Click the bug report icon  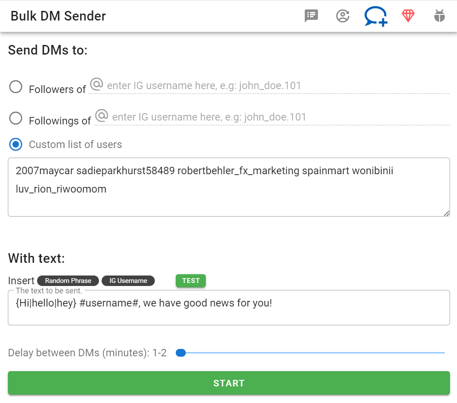tap(439, 16)
